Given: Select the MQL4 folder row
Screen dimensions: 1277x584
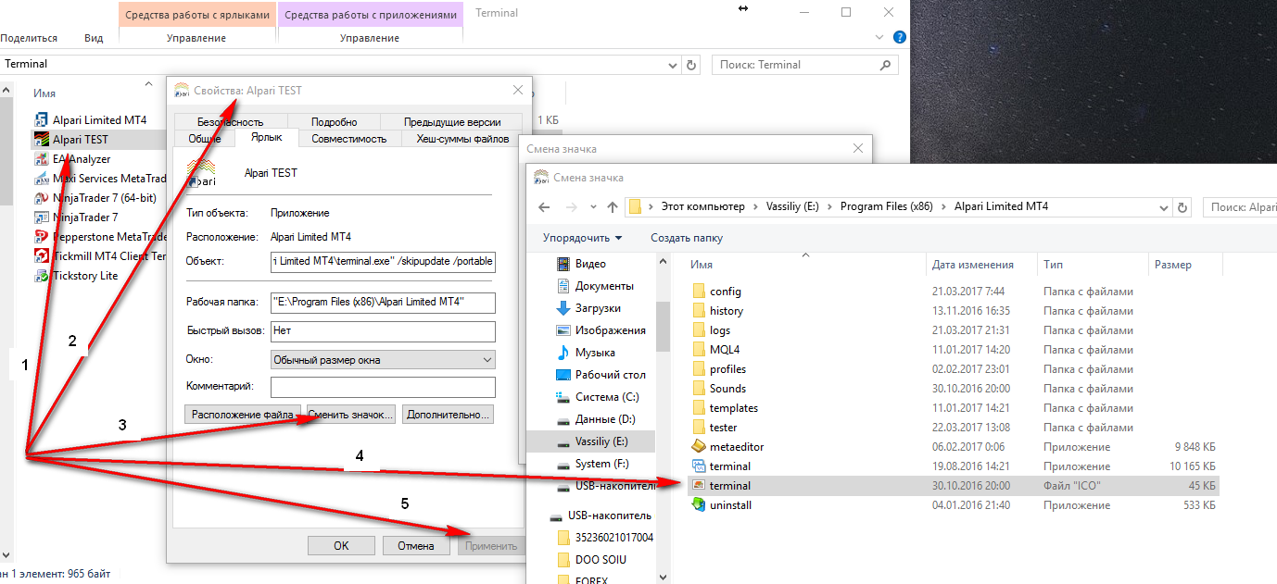Looking at the screenshot, I should [955, 350].
